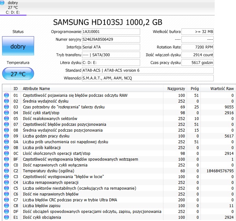The height and width of the screenshot is (221, 236).
Task: Click the SAMSUNG HD103SJ 1000,2 GB title
Action: (x=108, y=22)
